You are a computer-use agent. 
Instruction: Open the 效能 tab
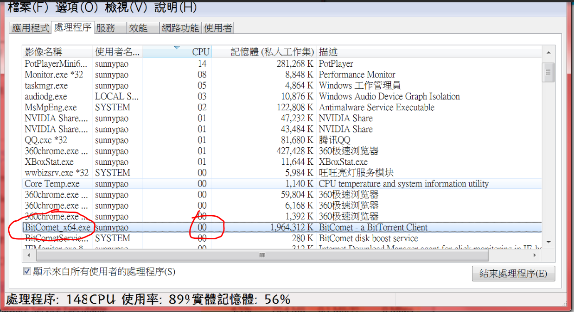point(143,28)
